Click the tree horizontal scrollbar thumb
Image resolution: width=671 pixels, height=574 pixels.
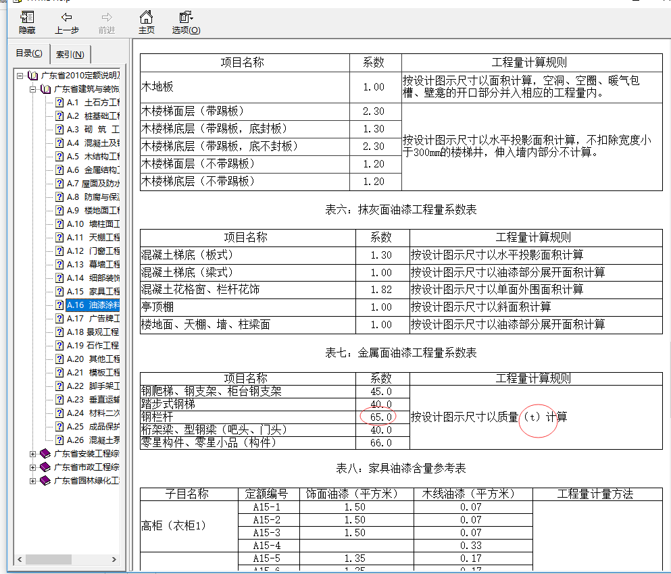click(x=49, y=559)
